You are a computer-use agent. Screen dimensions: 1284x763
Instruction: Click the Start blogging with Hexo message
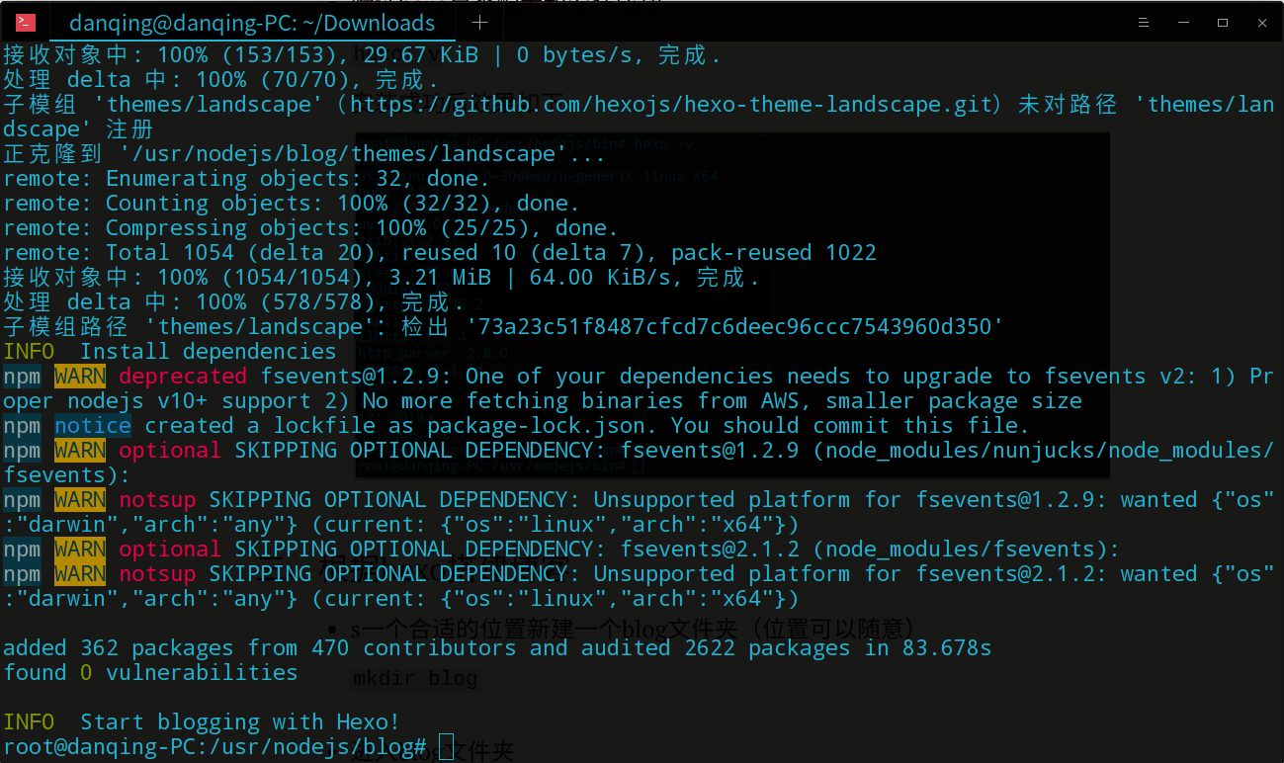tap(198, 721)
